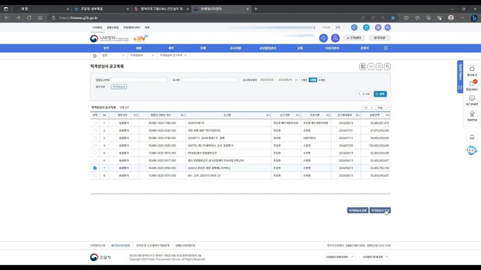Image resolution: width=481 pixels, height=270 pixels.
Task: Click the blue magnifier search circle icon
Action: [323, 38]
